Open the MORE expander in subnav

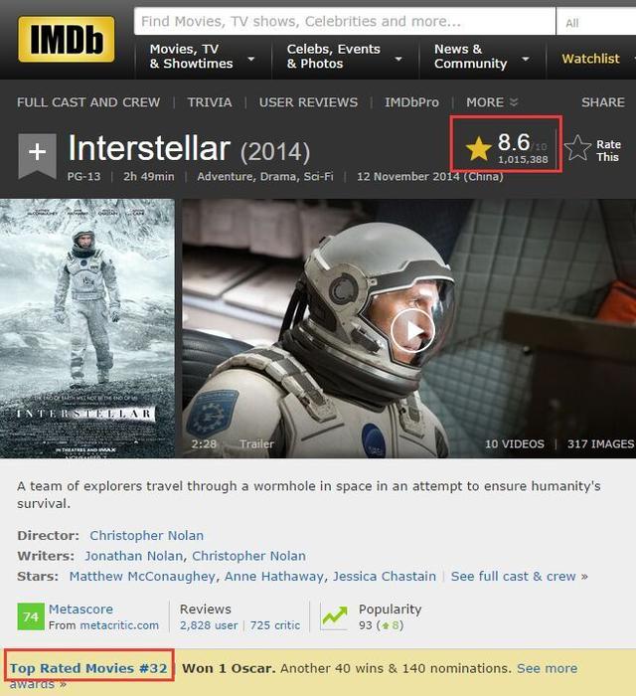click(x=492, y=102)
